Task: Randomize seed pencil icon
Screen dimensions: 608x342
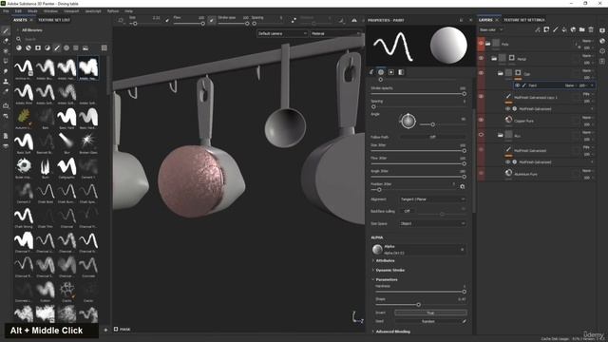Action: (464, 321)
